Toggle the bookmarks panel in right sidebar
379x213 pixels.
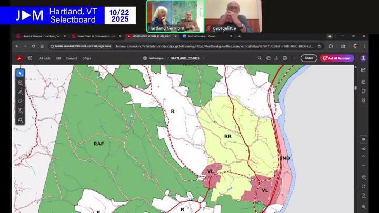coord(363,91)
